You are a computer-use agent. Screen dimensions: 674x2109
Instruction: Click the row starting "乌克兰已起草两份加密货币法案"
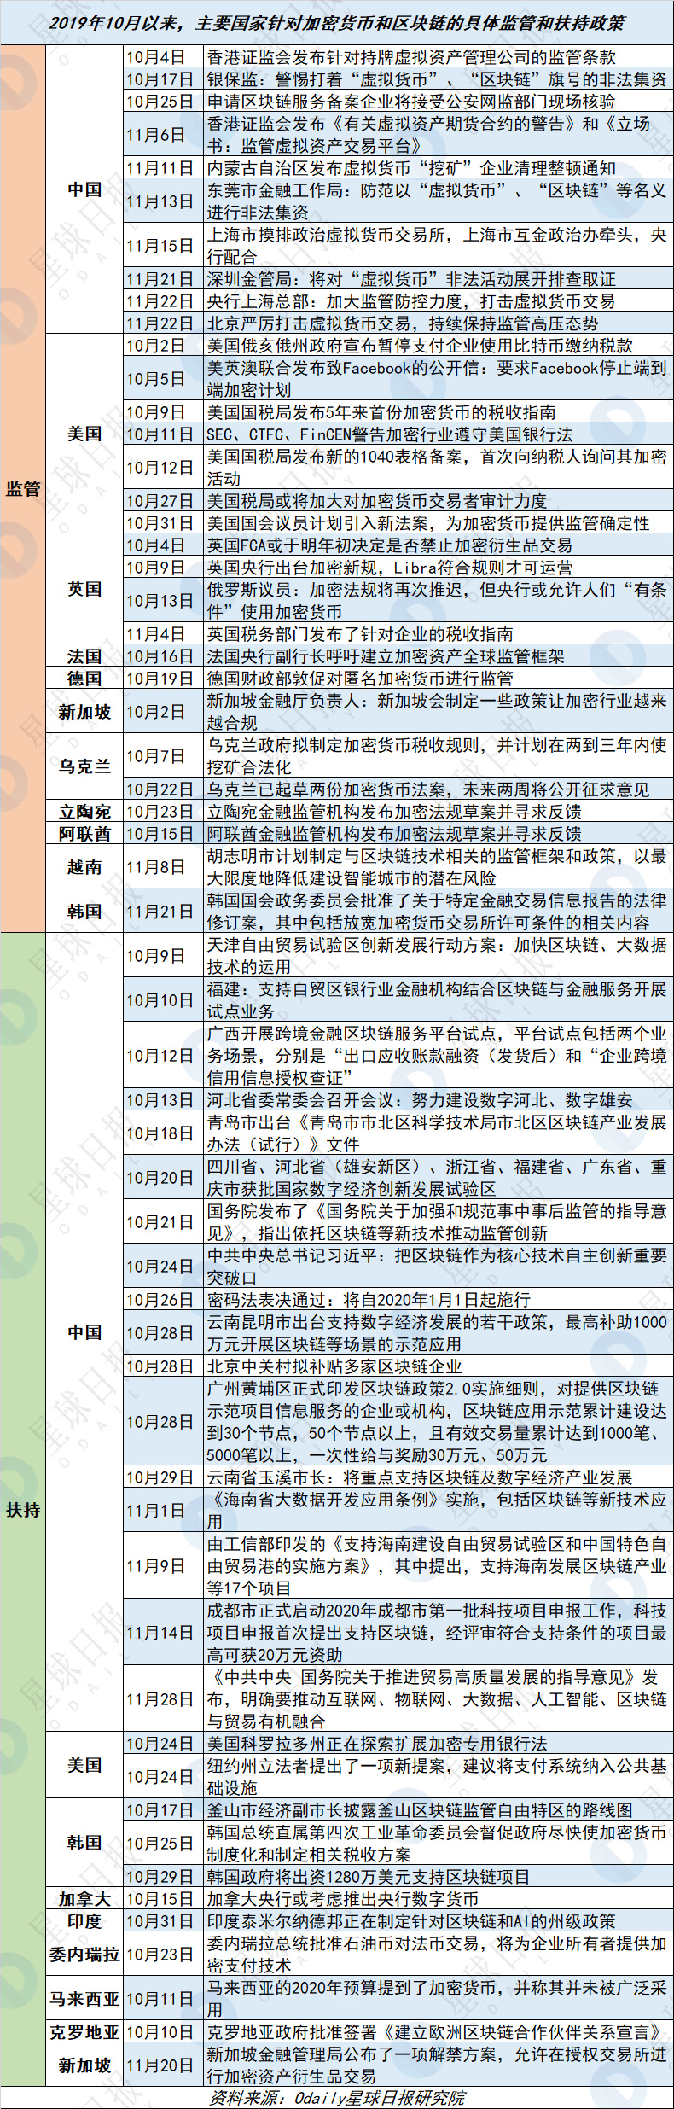[439, 789]
